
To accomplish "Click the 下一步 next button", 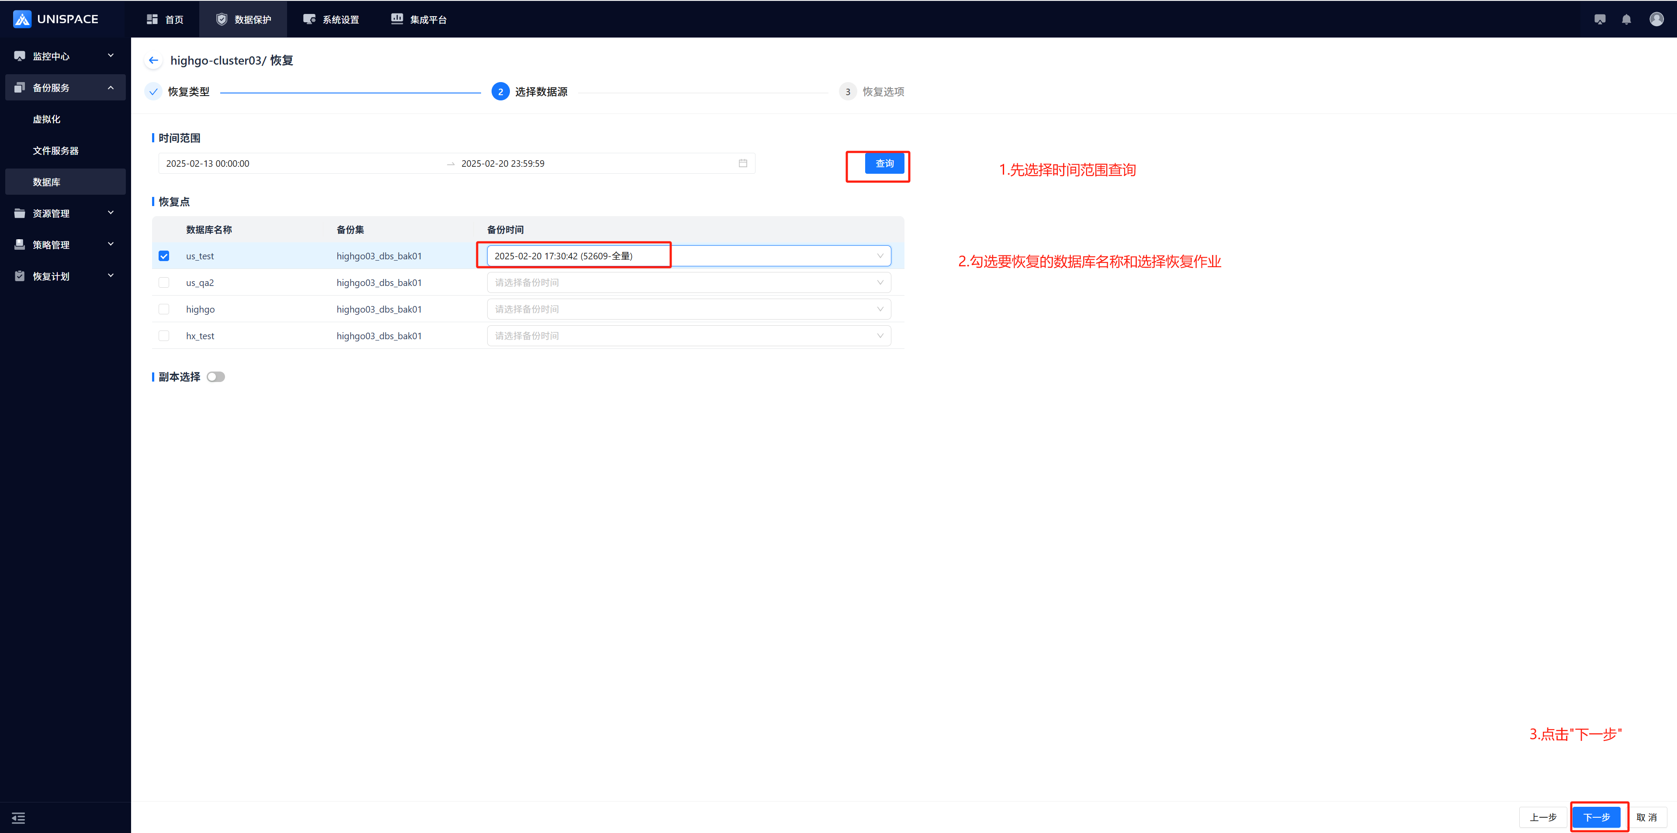I will (x=1596, y=817).
